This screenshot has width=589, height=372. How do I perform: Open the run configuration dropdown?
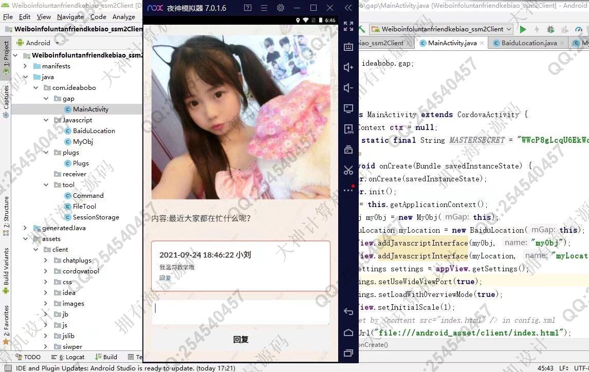[441, 29]
